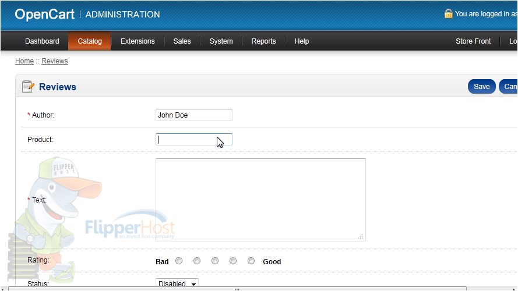
Task: Click the OpenCart logo
Action: (x=45, y=14)
